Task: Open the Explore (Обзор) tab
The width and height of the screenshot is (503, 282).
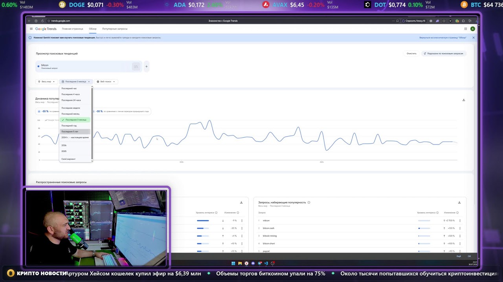Action: 93,29
